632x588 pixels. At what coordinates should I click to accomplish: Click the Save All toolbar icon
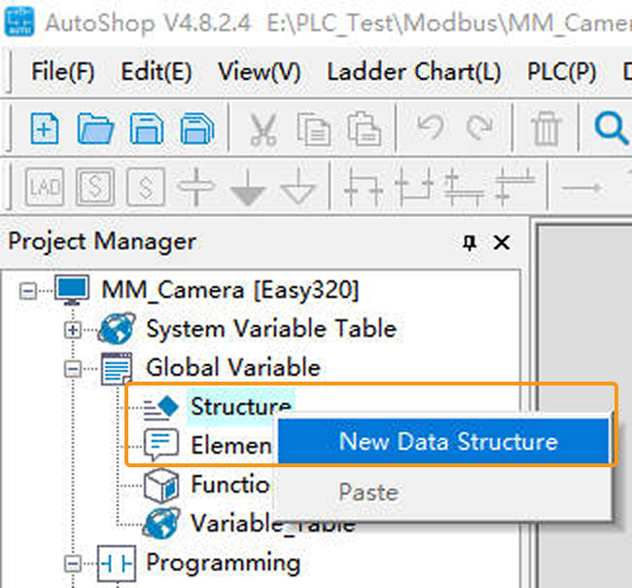click(197, 128)
